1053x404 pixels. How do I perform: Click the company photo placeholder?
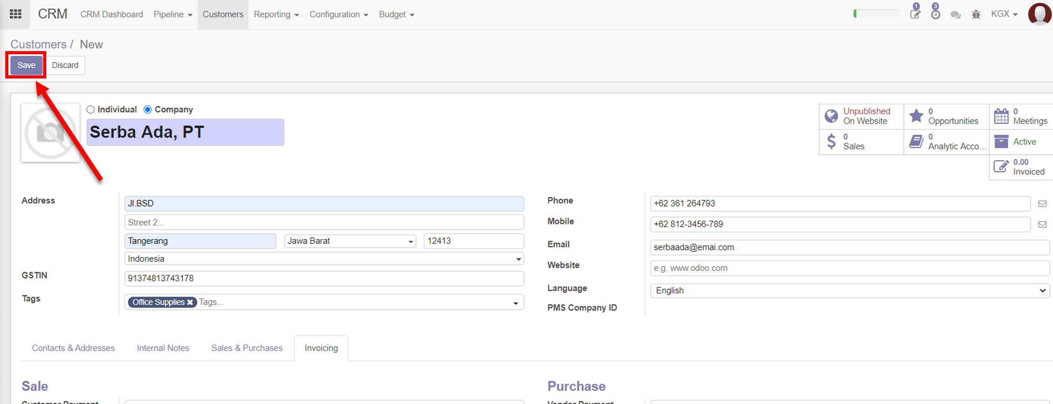pyautogui.click(x=50, y=133)
